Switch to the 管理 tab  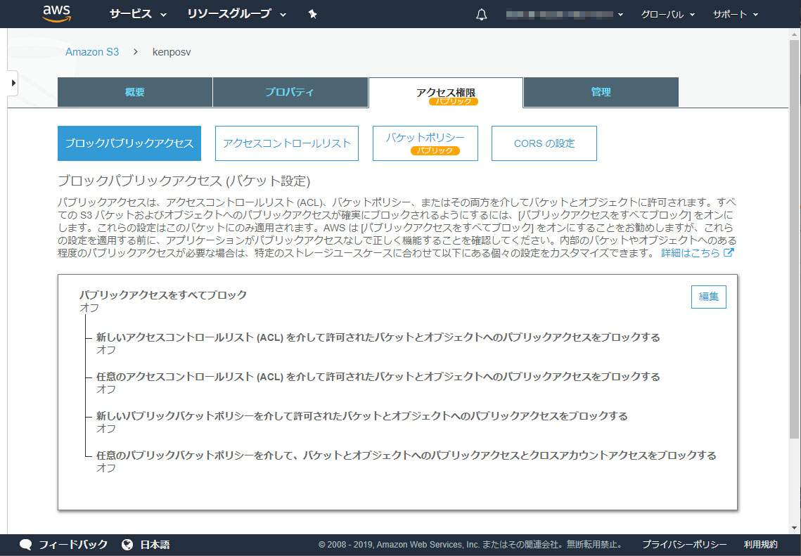pyautogui.click(x=601, y=92)
